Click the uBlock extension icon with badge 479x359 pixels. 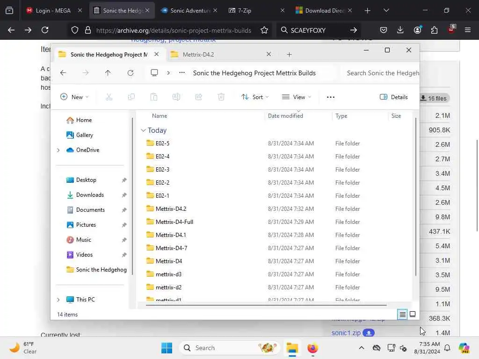(x=451, y=29)
